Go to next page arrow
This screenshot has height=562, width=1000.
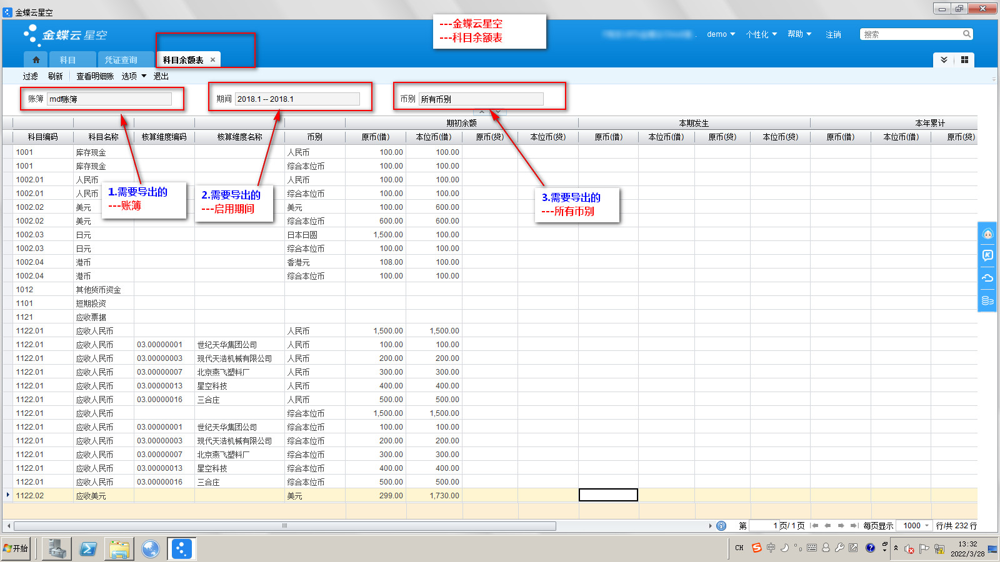(x=841, y=526)
